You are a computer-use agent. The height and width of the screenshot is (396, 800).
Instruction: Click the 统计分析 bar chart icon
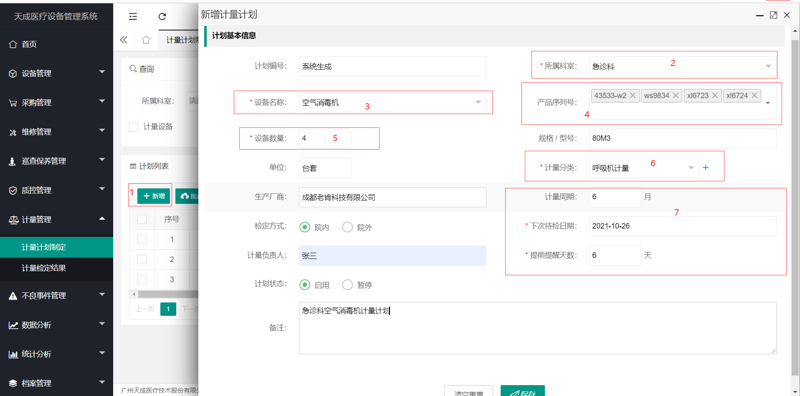13,354
